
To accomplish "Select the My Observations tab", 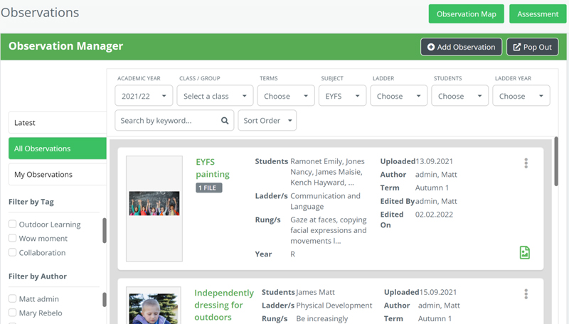I will pos(58,174).
